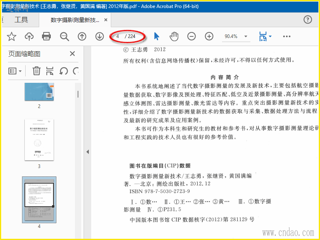Open the zoom level dropdown arrow
This screenshot has height=240, width=320.
click(x=246, y=36)
